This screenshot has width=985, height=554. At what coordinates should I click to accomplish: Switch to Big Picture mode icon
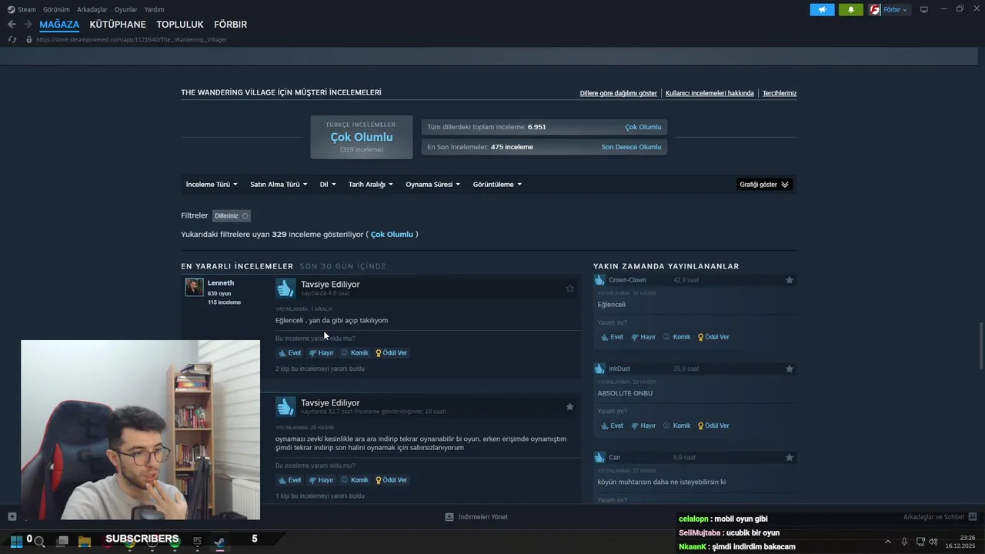point(924,9)
